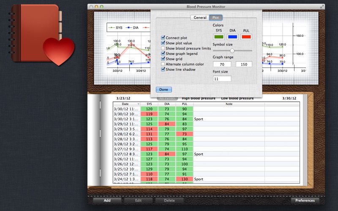The height and width of the screenshot is (211, 338).
Task: Click the fullscreen arrows icon in title bar
Action: 322,7
